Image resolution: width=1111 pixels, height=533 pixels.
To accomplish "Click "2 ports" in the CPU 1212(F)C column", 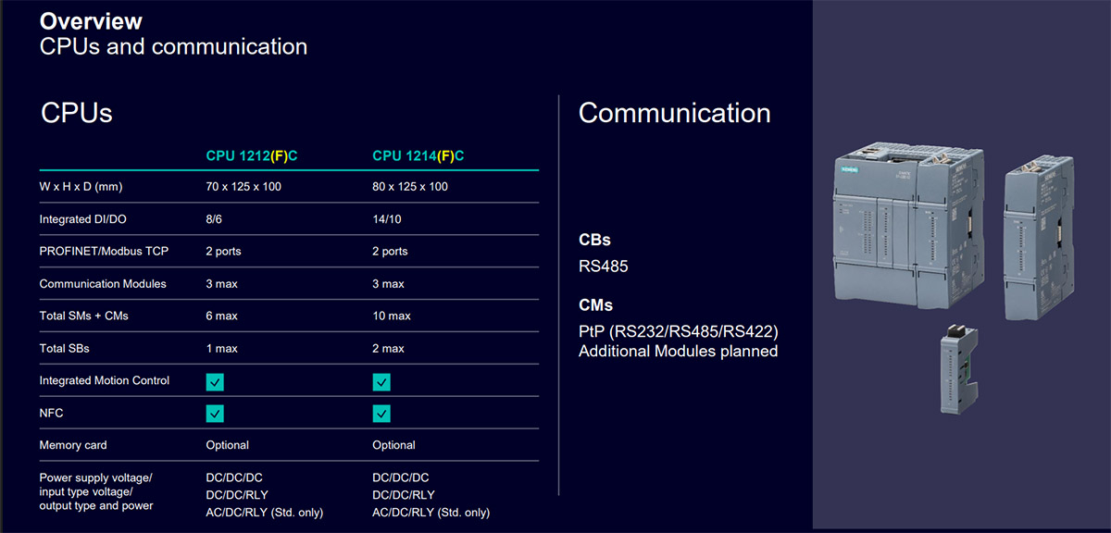I will (x=223, y=252).
